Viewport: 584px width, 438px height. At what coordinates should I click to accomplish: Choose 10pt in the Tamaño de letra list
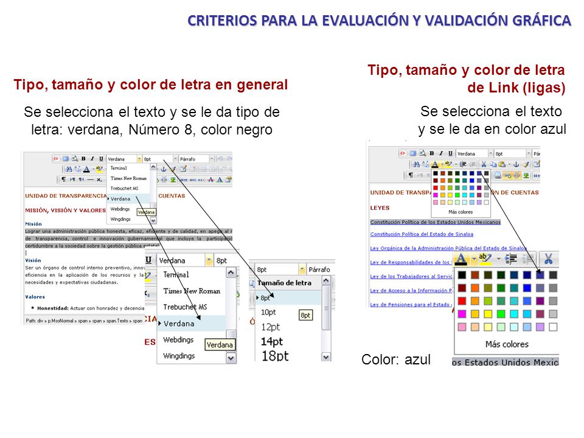[268, 312]
